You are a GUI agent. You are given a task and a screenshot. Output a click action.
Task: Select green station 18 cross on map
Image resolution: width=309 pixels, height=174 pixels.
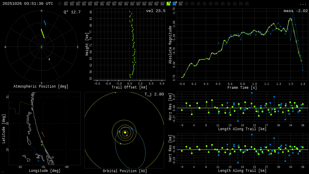pos(42,145)
